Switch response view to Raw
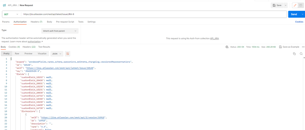Screen dimensions: 305x130 [17, 54]
